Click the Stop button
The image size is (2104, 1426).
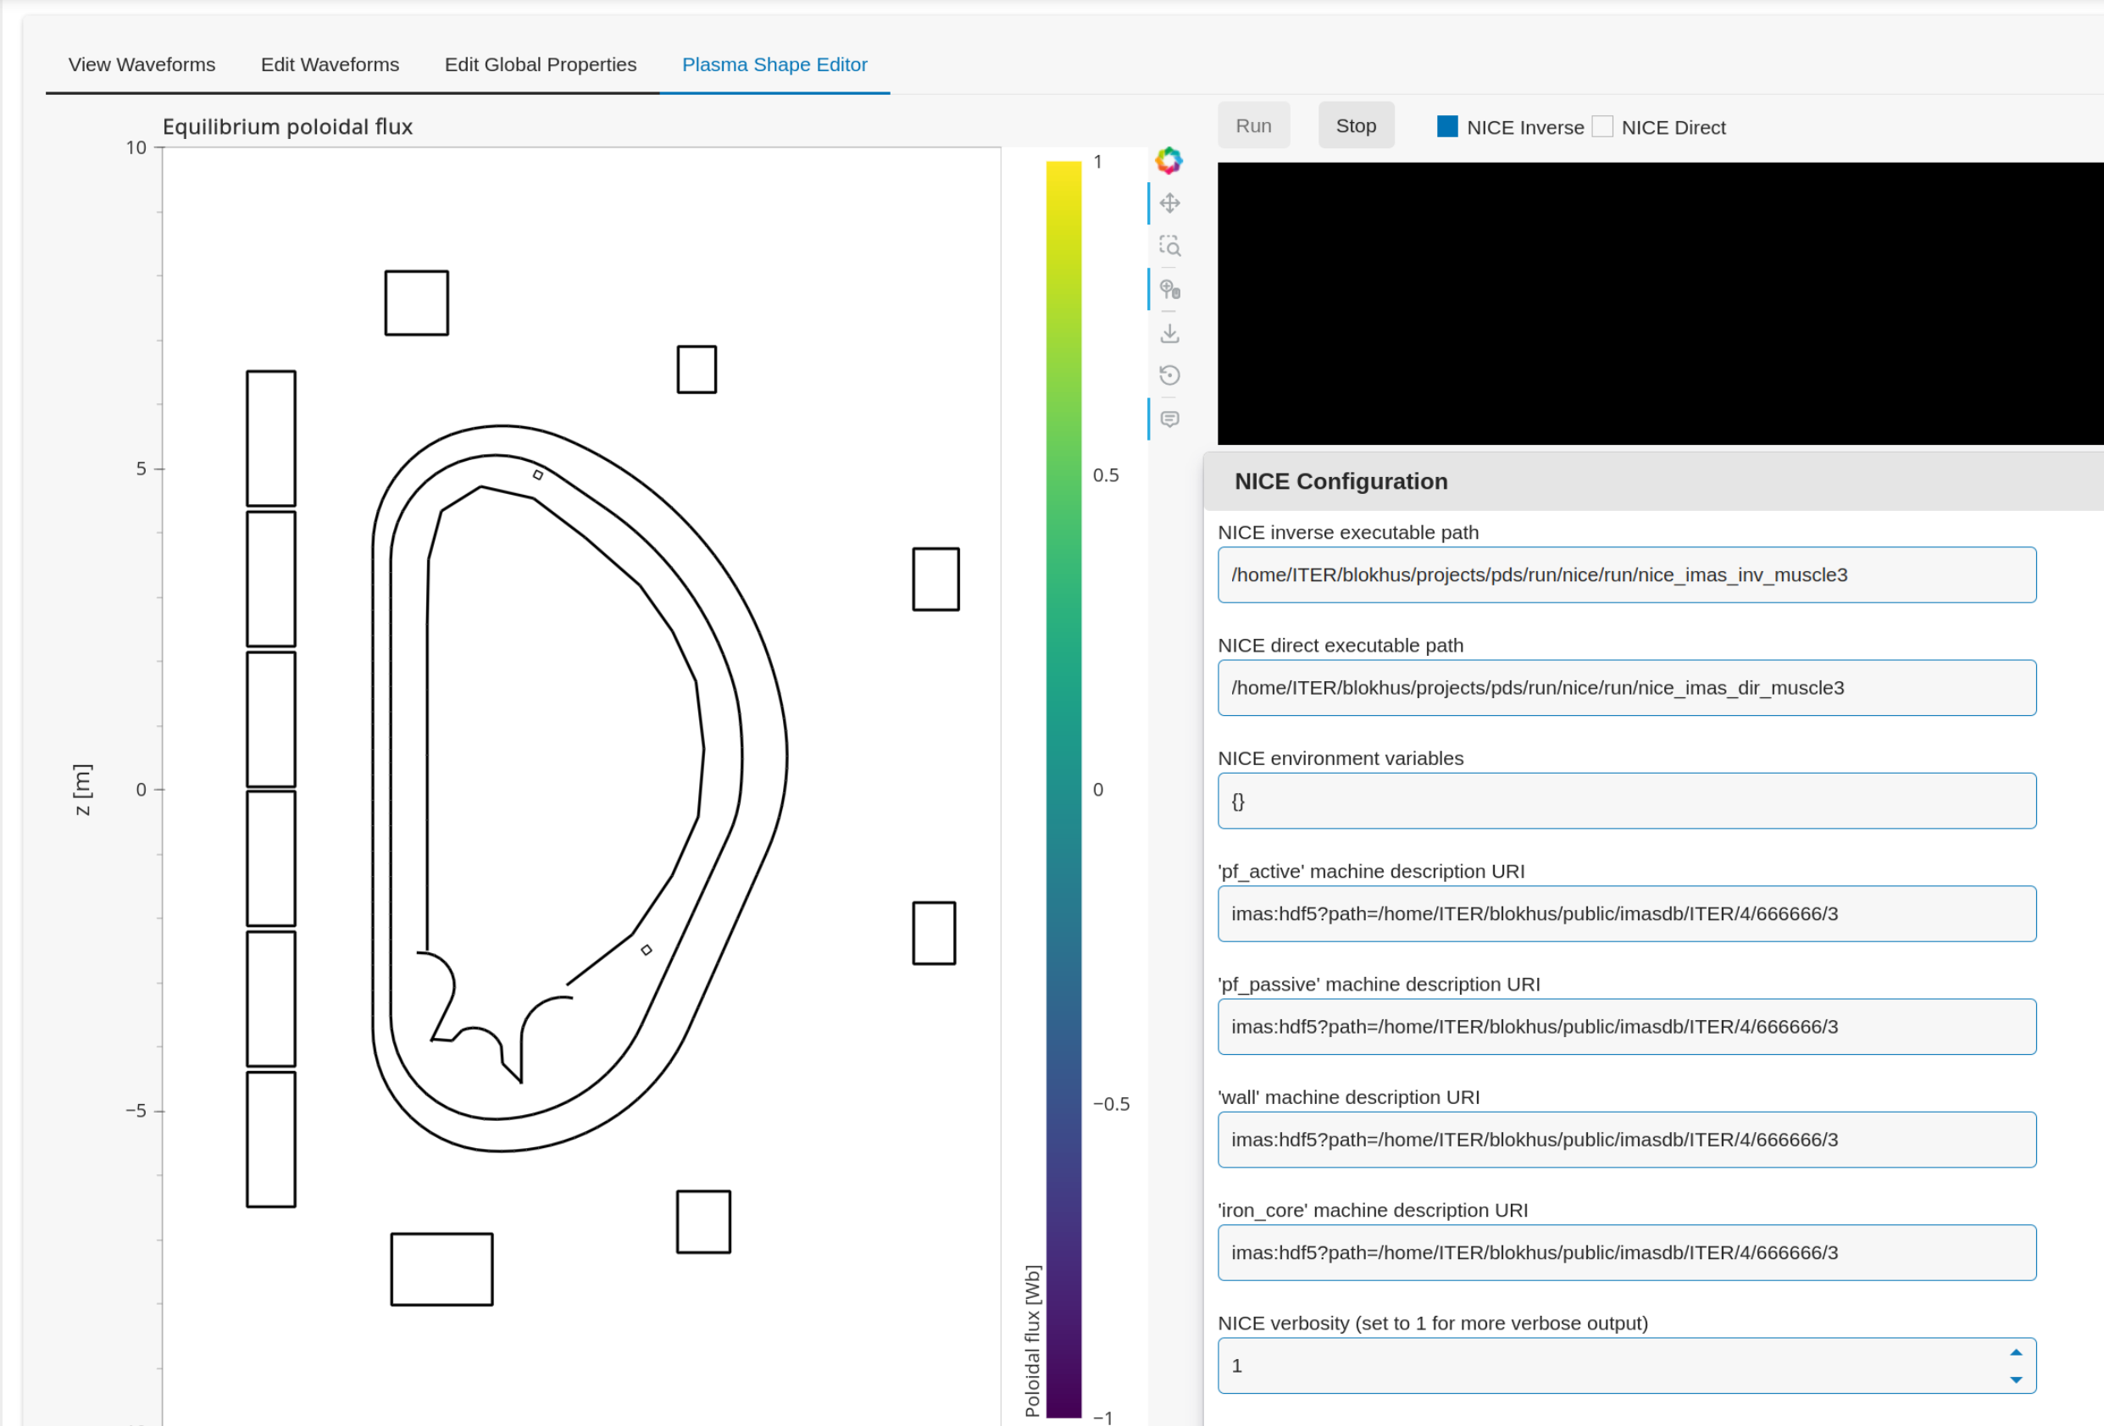[x=1355, y=126]
